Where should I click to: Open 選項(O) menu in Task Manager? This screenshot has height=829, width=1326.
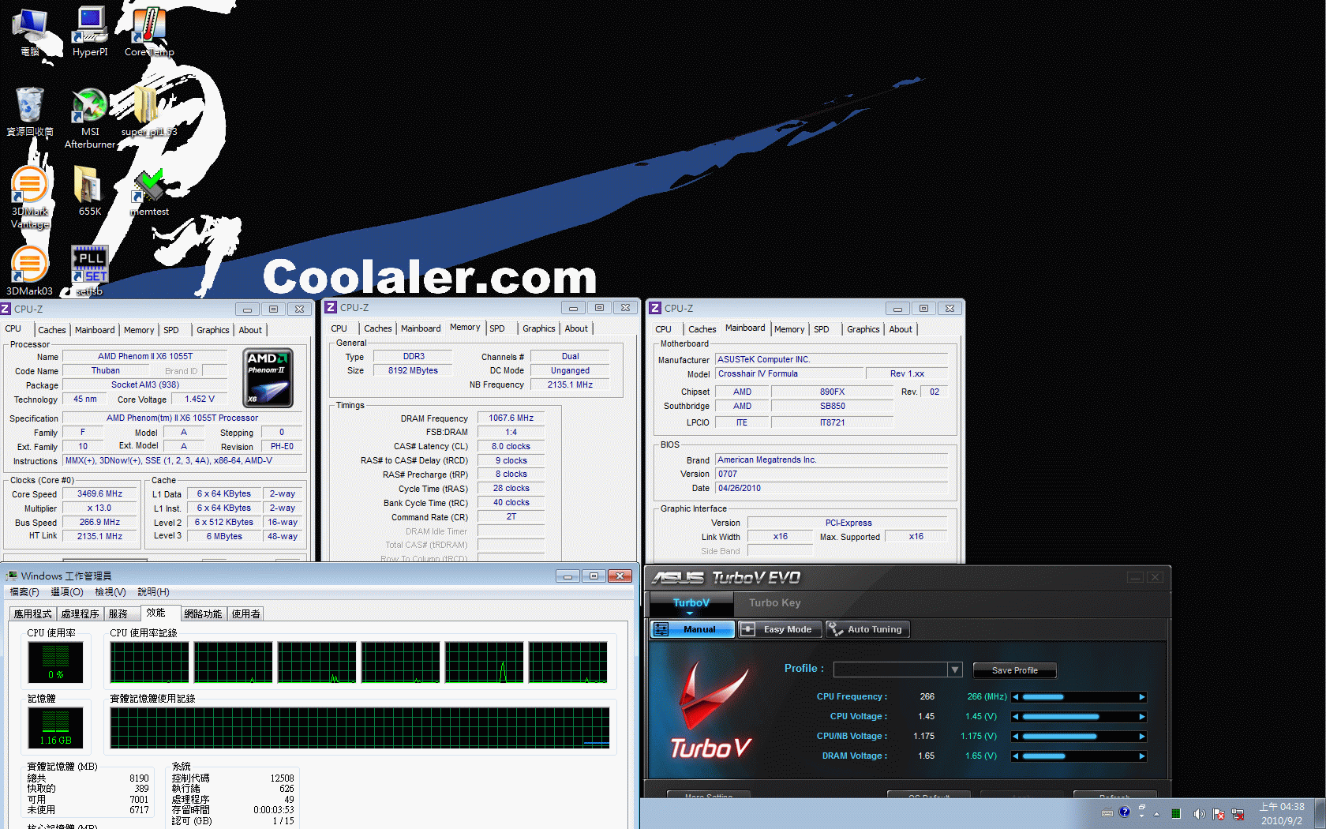[x=67, y=592]
